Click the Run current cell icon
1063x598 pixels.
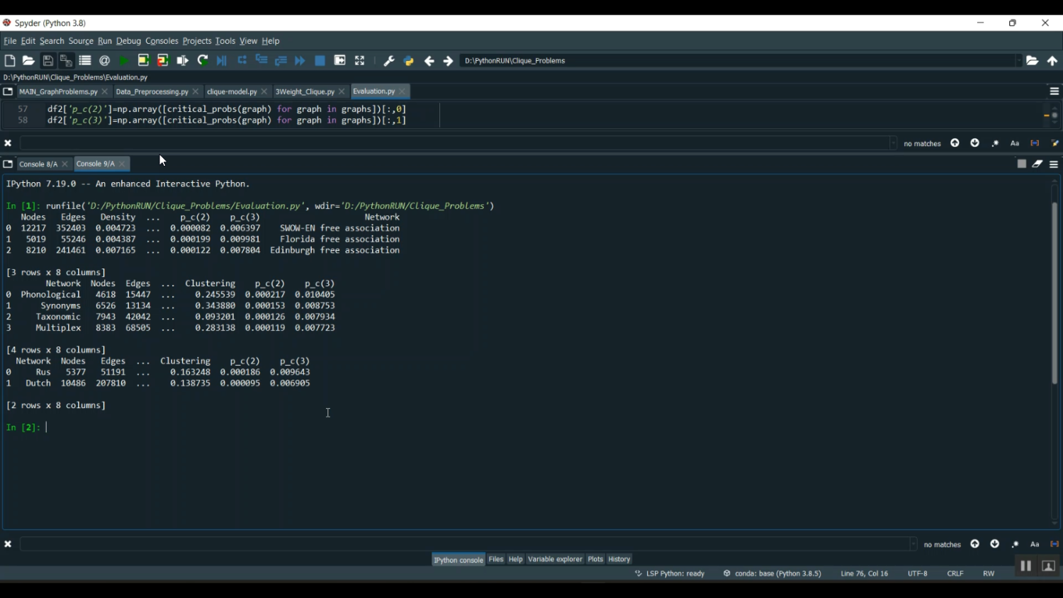point(143,61)
